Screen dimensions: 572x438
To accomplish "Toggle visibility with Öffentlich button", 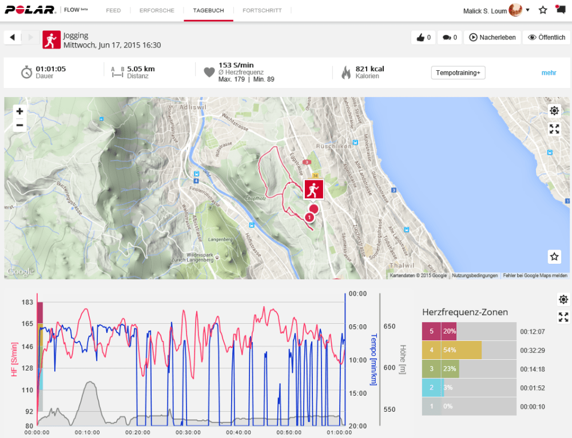I will click(546, 38).
